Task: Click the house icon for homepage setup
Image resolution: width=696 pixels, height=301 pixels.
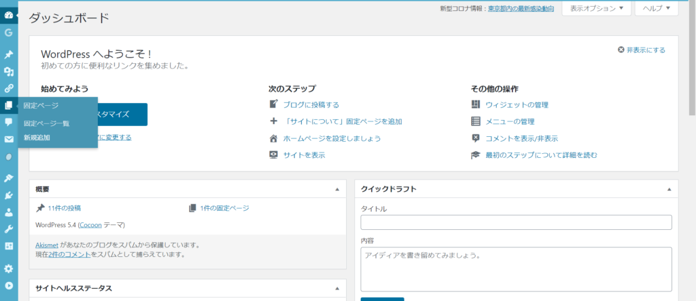Action: [274, 138]
